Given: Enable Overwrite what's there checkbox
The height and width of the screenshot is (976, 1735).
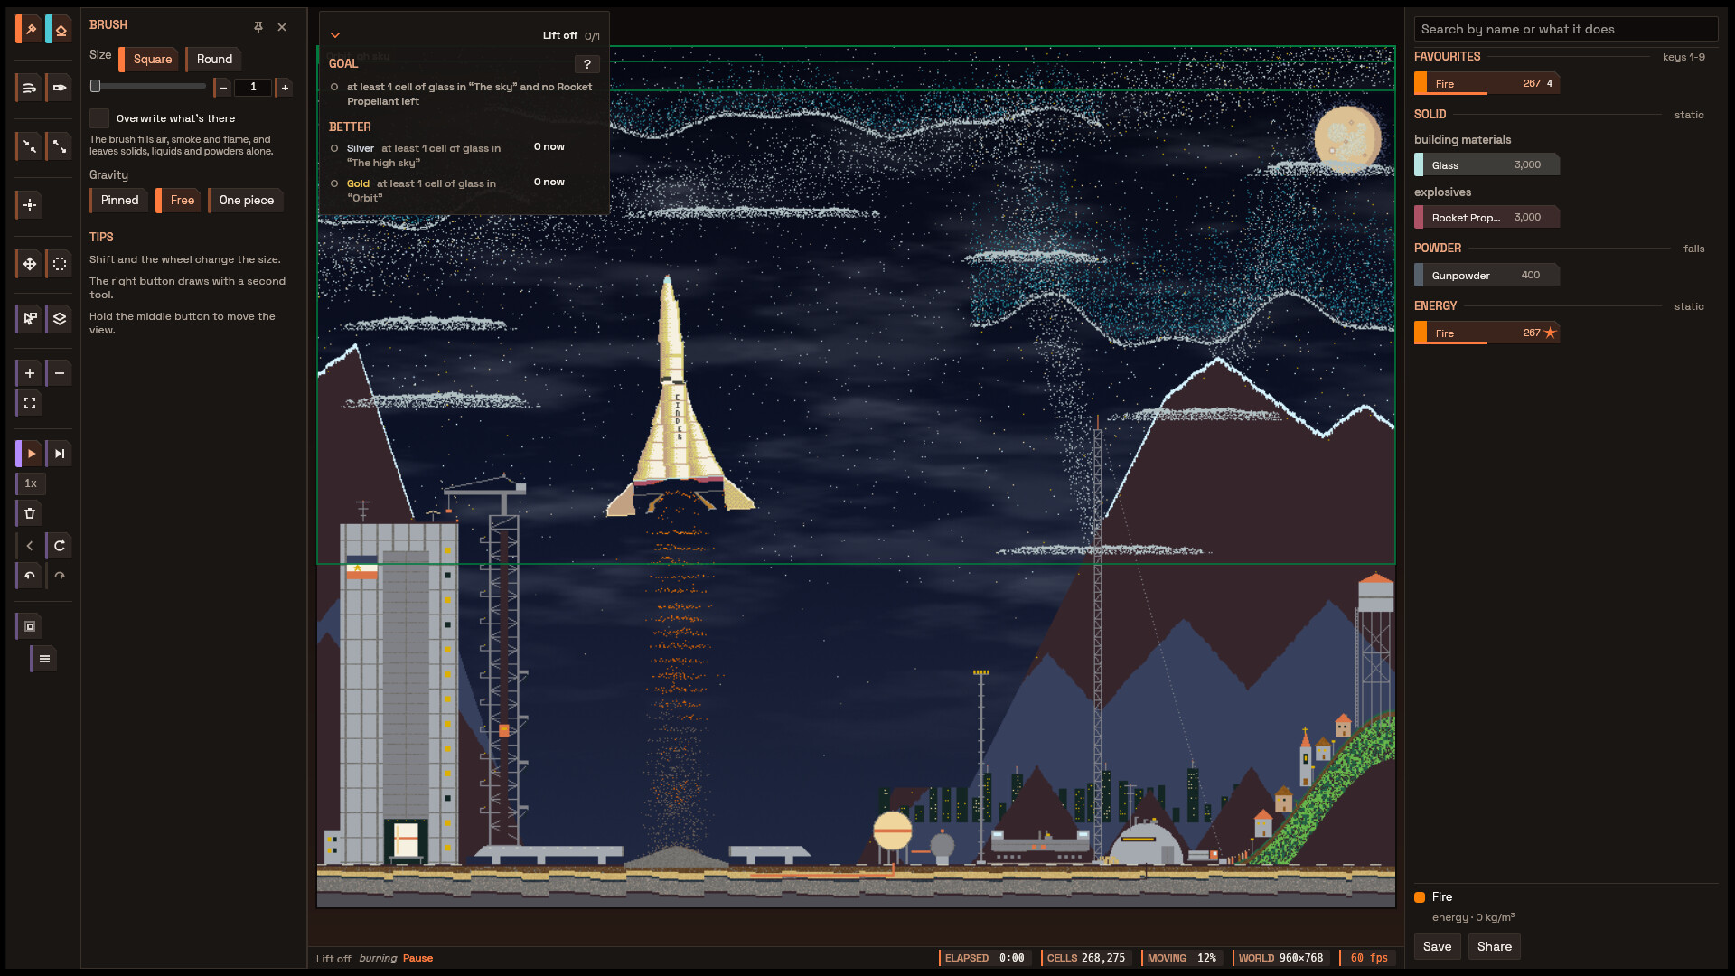Looking at the screenshot, I should pyautogui.click(x=99, y=118).
